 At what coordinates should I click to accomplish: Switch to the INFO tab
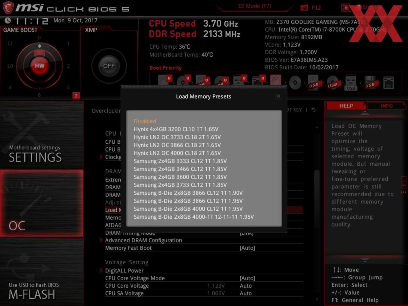[x=387, y=106]
